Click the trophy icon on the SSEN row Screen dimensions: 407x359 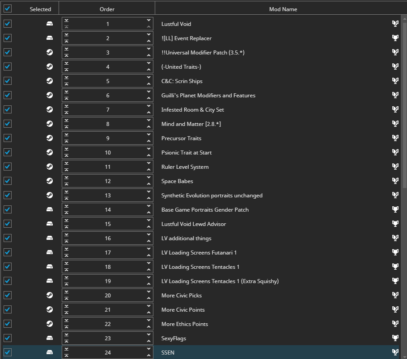[x=395, y=352]
